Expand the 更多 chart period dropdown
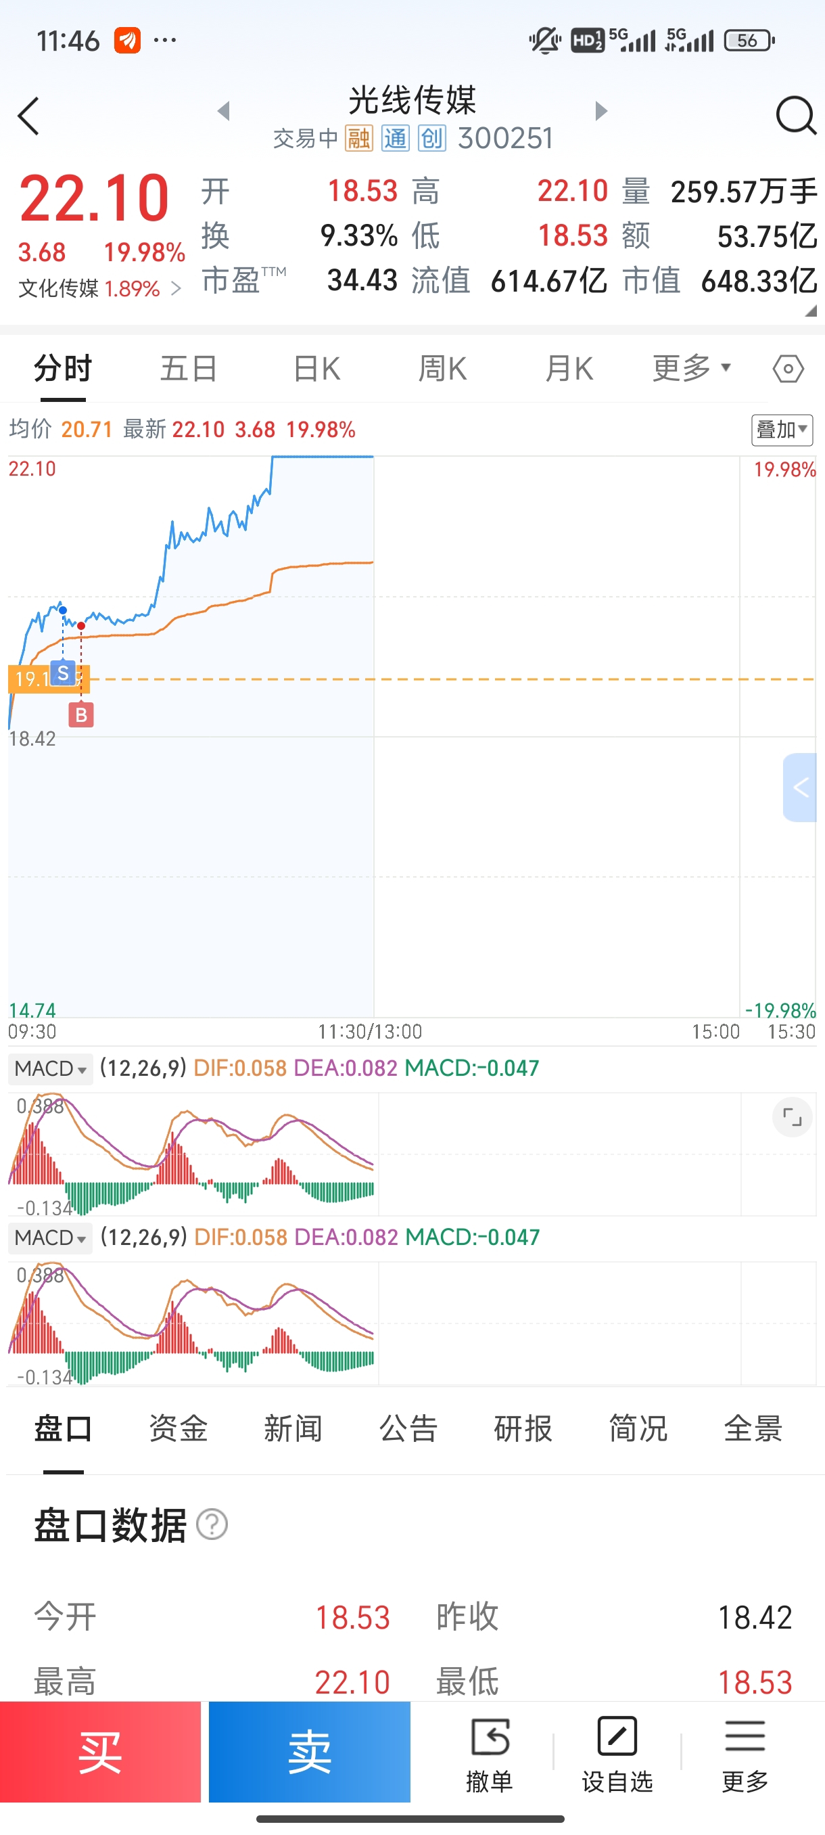 click(692, 368)
